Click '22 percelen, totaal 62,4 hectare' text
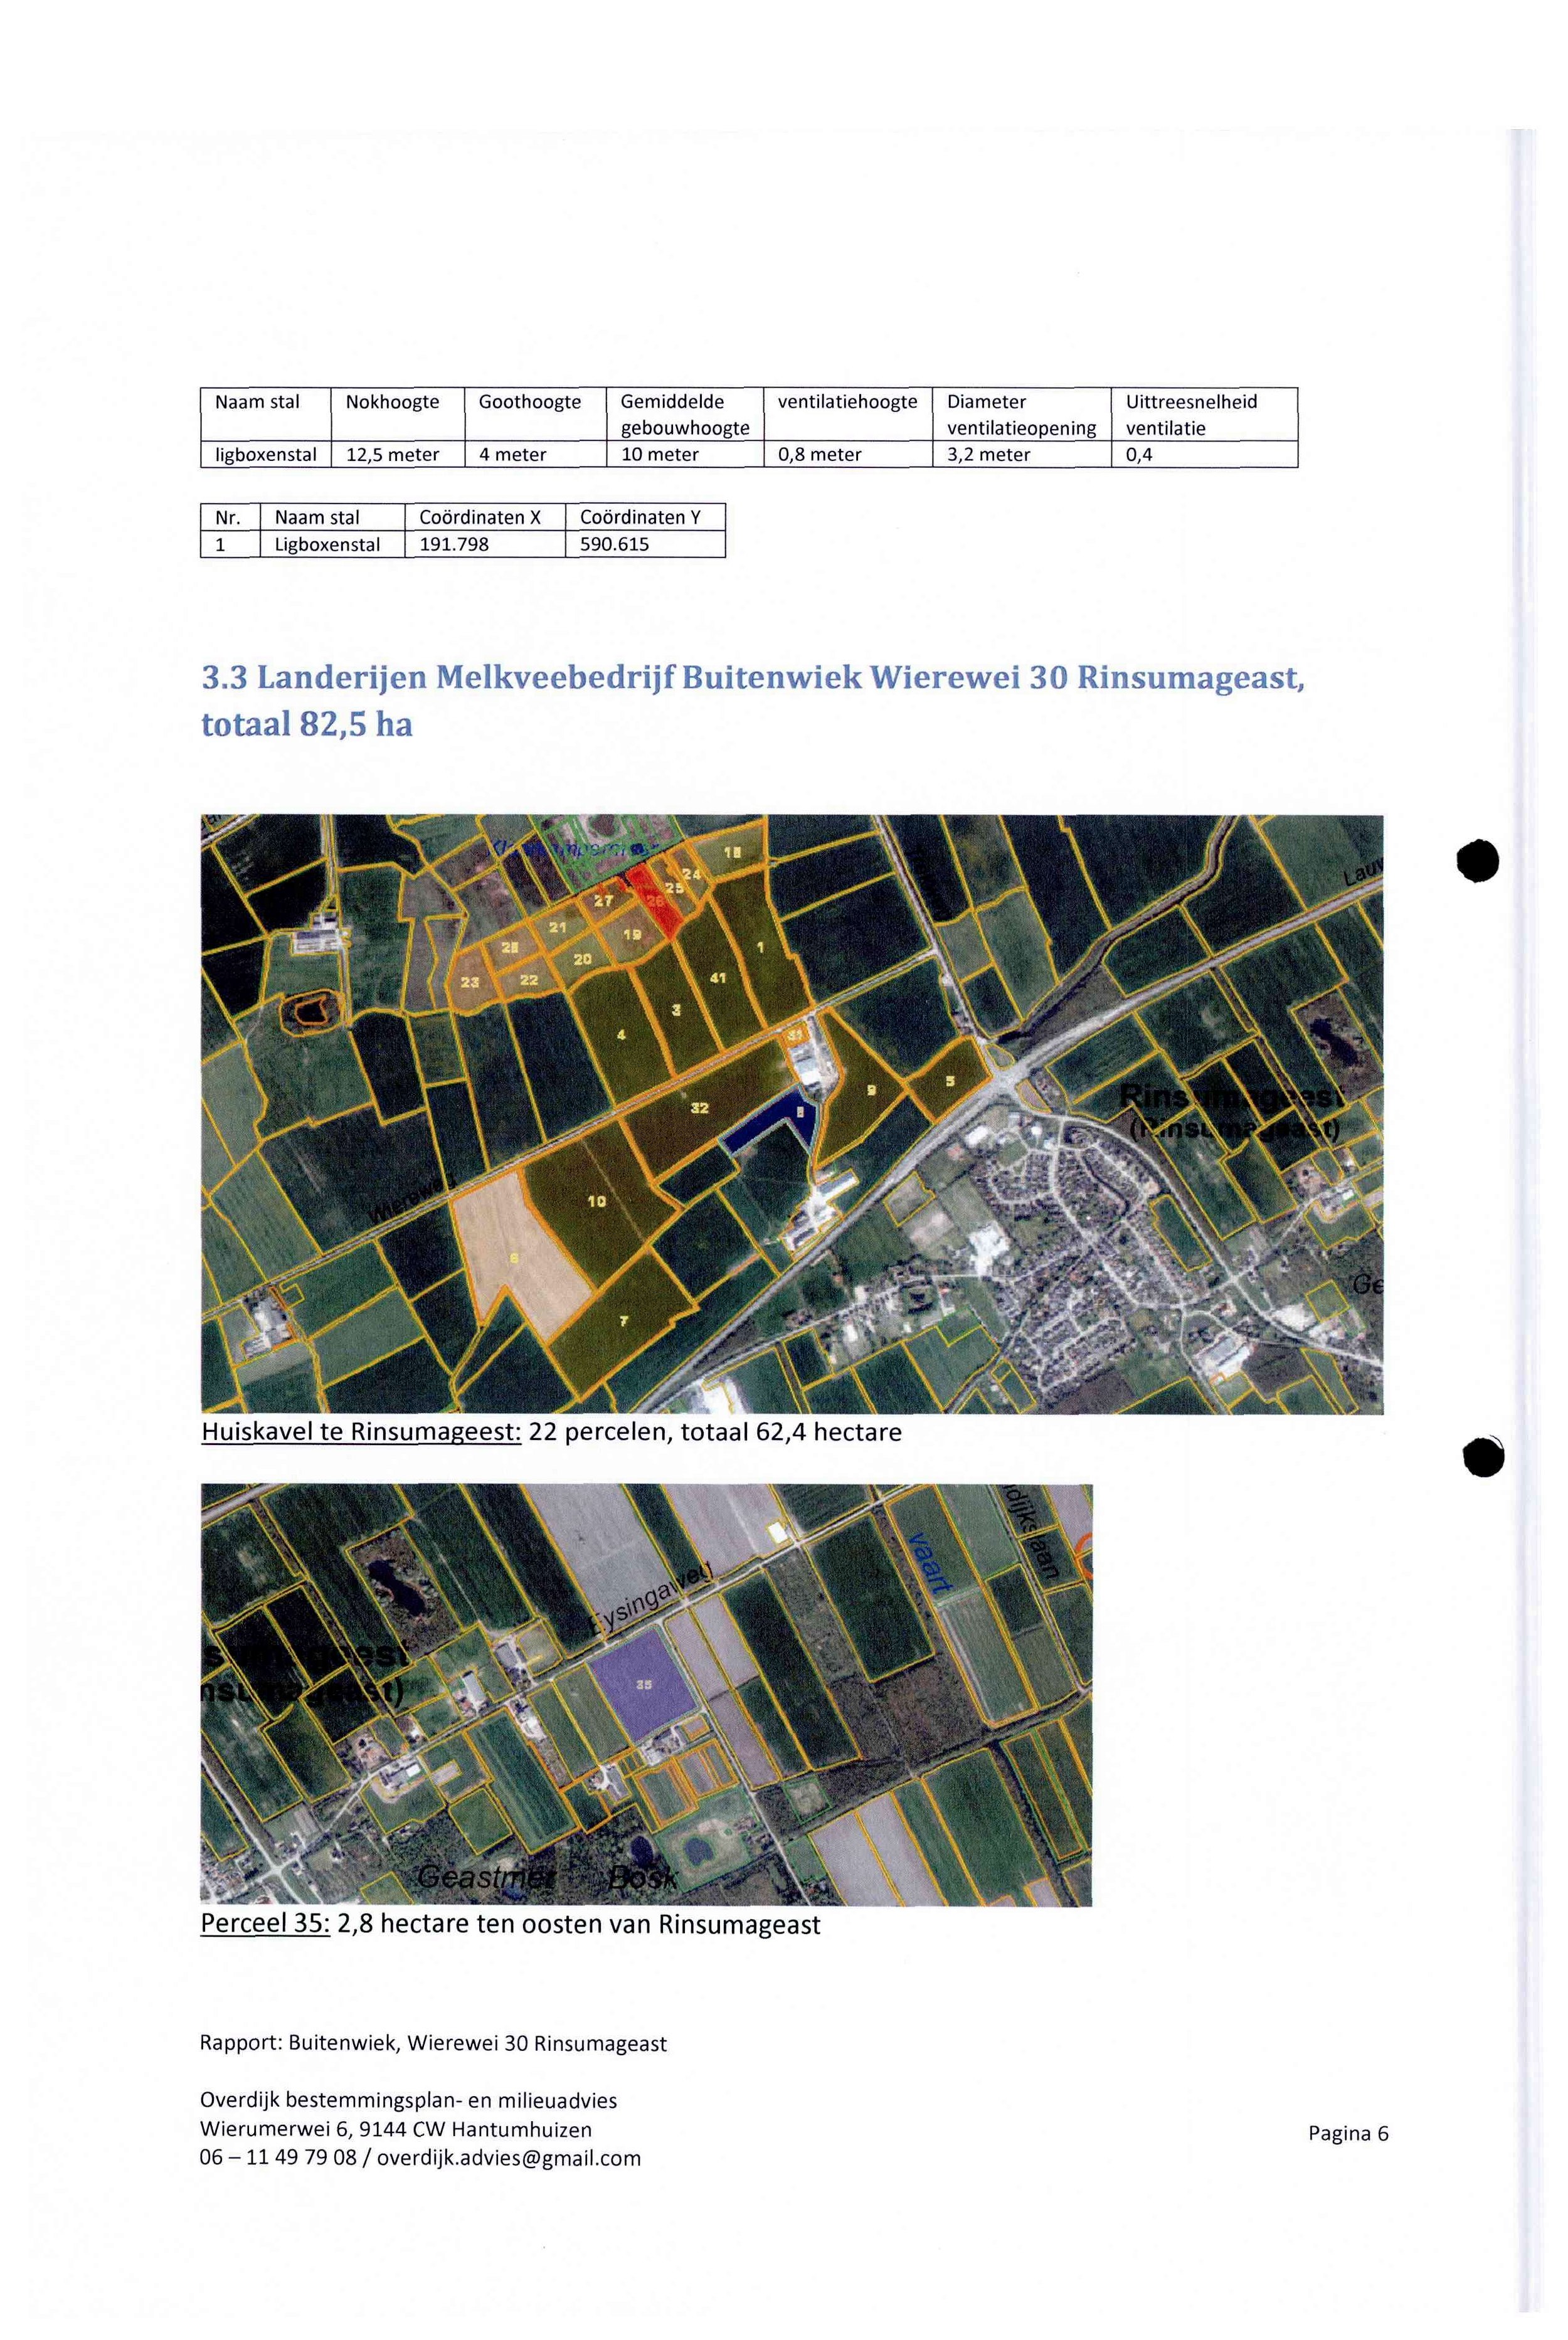1568x2340 pixels. pyautogui.click(x=715, y=1432)
